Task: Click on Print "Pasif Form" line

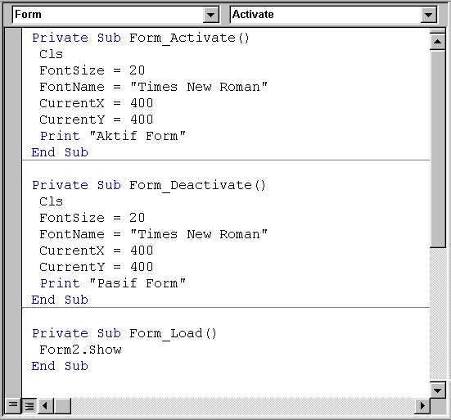Action: 113,283
